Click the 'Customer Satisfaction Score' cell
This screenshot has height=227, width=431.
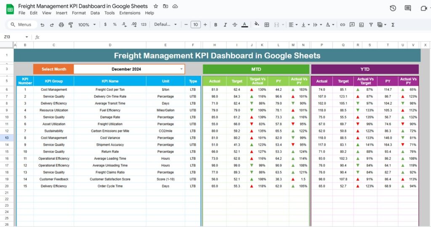(110, 179)
